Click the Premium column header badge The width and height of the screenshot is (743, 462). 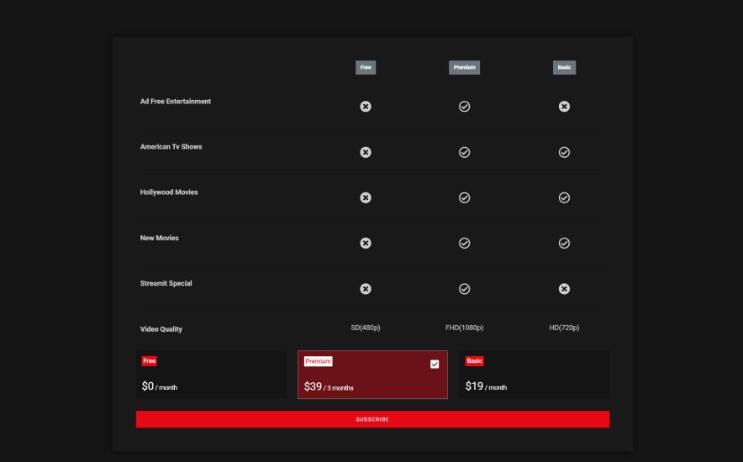pos(464,67)
